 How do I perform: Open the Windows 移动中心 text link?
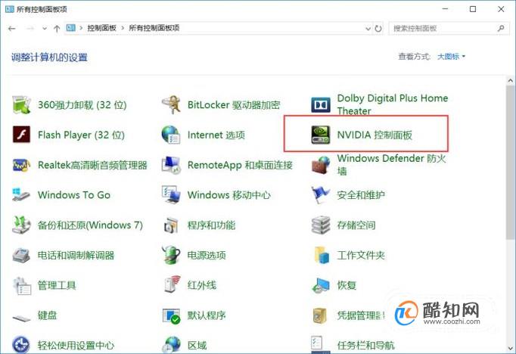coord(229,194)
